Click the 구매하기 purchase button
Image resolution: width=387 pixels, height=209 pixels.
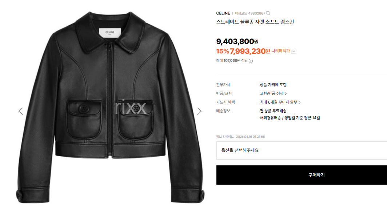(302, 175)
